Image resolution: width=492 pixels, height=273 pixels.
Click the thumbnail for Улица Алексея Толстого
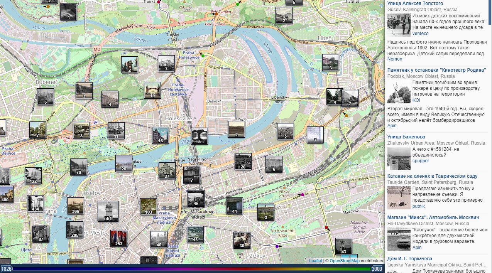(399, 25)
